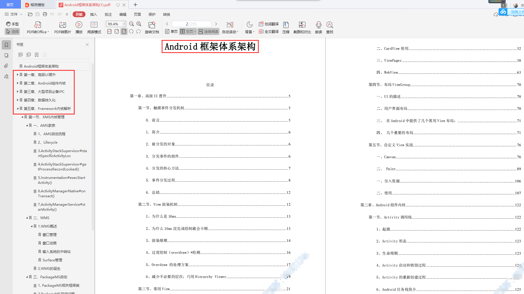Open the 双页 dropdown arrow

click(x=195, y=31)
